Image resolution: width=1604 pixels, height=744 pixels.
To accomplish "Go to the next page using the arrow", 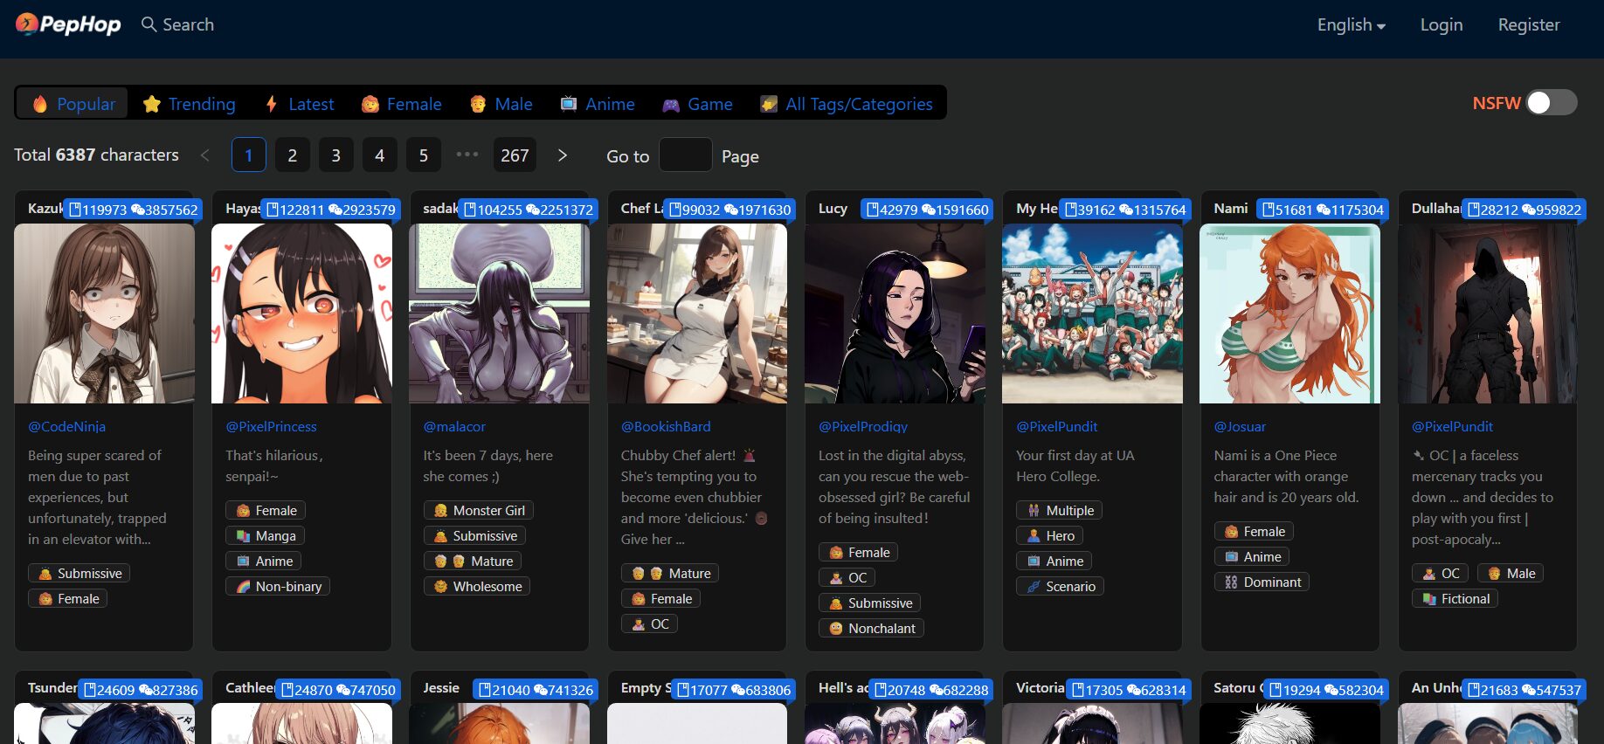I will (x=563, y=155).
